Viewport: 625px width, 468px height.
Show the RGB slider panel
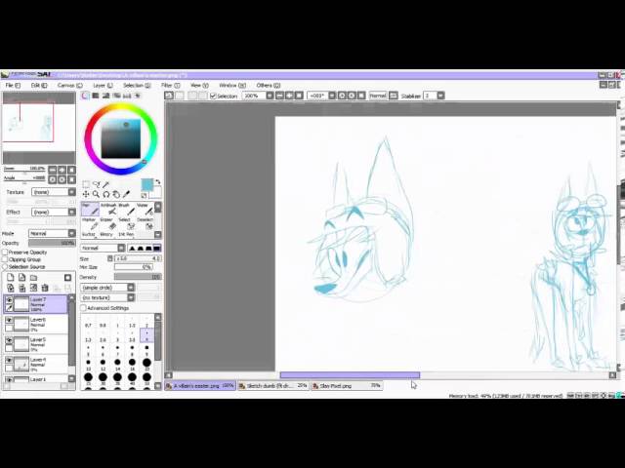pyautogui.click(x=96, y=96)
